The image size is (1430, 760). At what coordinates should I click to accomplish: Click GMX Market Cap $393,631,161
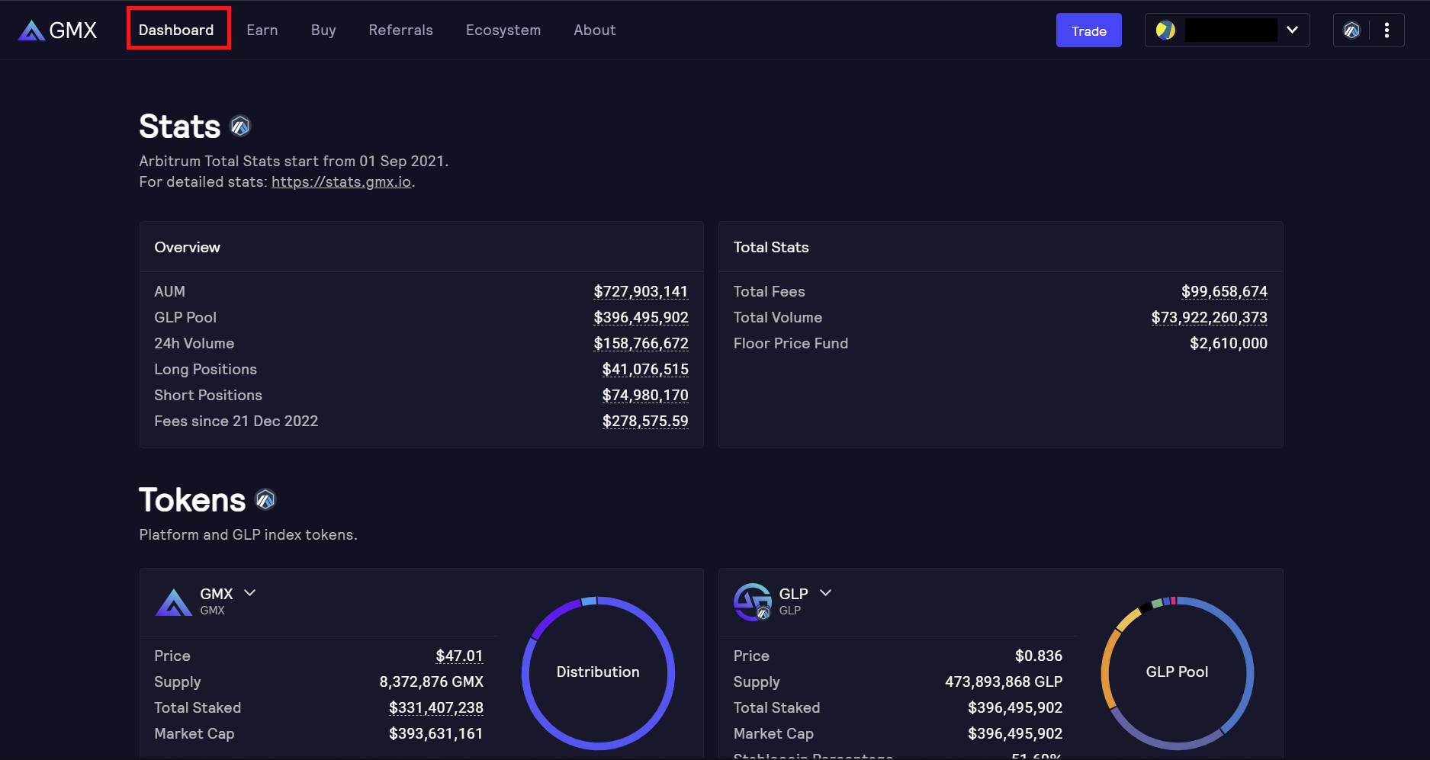click(436, 733)
